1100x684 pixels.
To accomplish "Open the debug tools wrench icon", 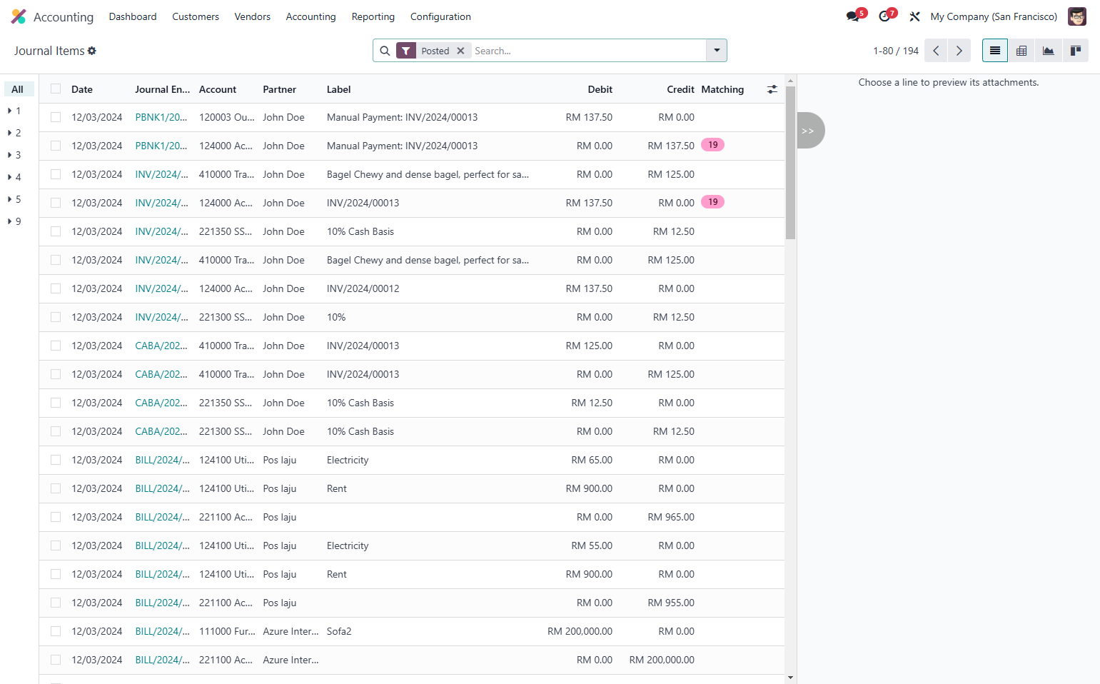I will (x=914, y=16).
